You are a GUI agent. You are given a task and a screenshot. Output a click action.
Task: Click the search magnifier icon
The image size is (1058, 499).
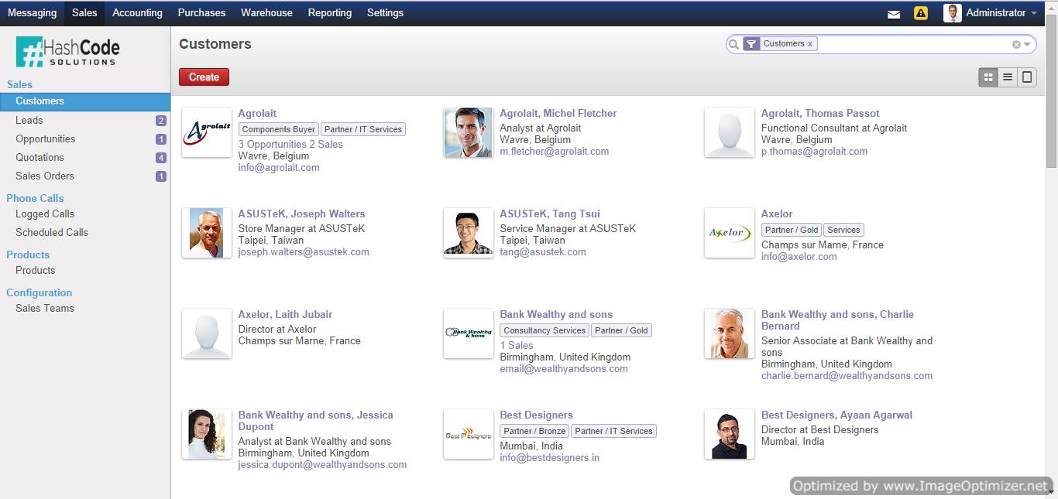tap(734, 44)
